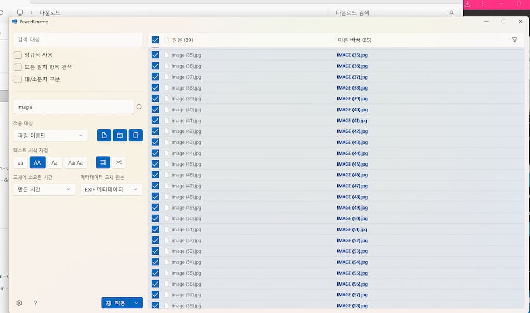The width and height of the screenshot is (530, 313).
Task: Uncheck the box for image (50).jpg
Action: [x=155, y=218]
